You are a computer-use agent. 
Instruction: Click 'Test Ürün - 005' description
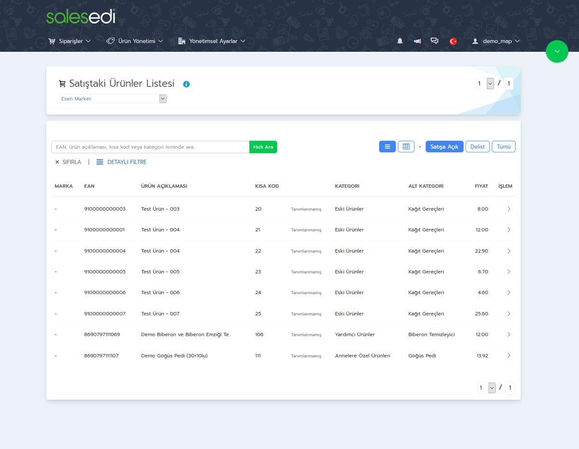pos(160,272)
